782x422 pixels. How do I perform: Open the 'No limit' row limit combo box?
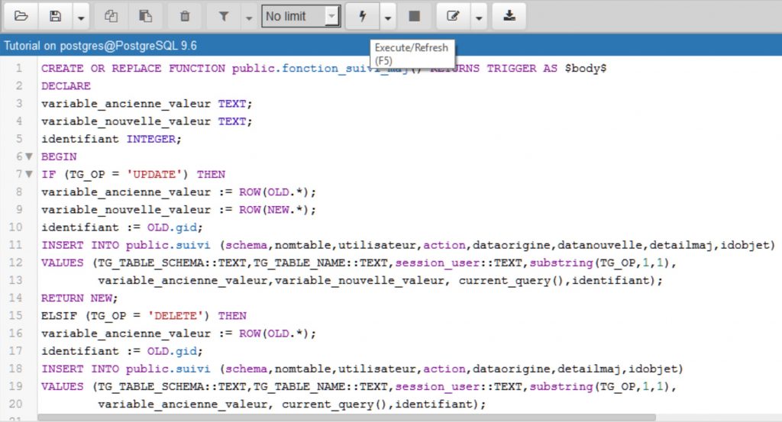point(301,16)
